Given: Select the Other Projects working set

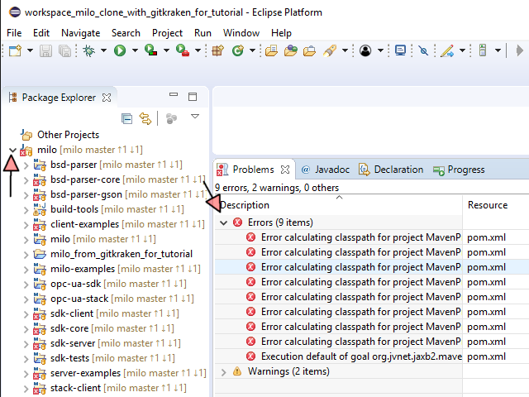Looking at the screenshot, I should click(x=68, y=135).
